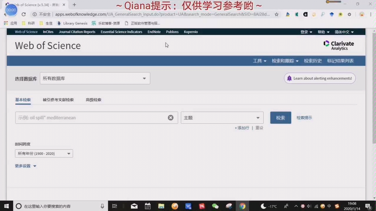Screen dimensions: 376x211
Task: Click the speaker icon in the system tray
Action: (x=309, y=206)
